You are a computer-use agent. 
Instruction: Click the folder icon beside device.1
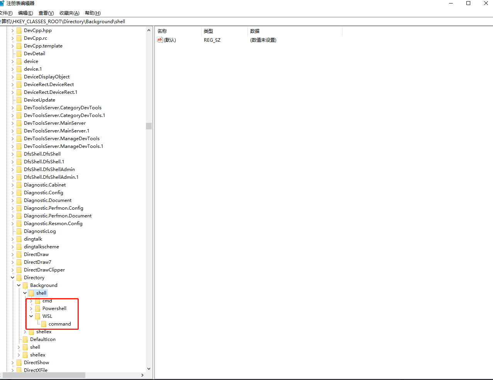(x=19, y=69)
